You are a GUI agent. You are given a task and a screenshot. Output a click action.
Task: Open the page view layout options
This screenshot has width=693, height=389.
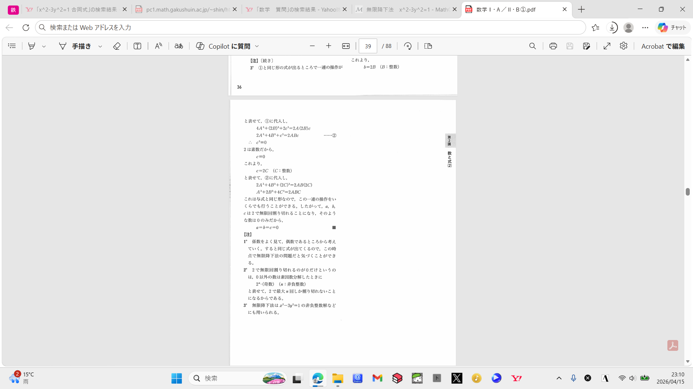tap(428, 46)
